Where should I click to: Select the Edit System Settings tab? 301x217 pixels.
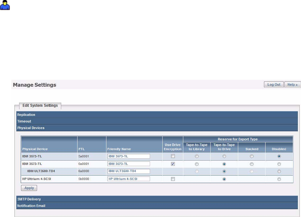(x=40, y=106)
